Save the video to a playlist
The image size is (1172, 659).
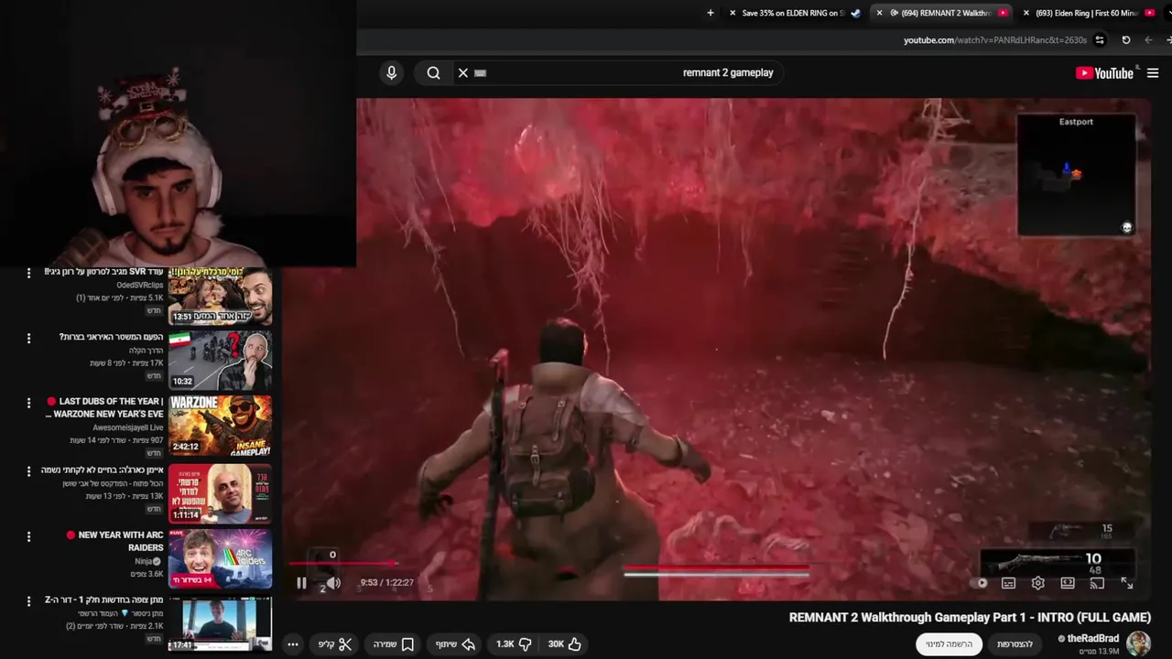click(x=394, y=644)
